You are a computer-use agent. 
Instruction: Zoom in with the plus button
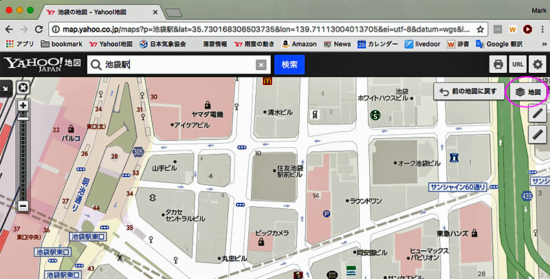[23, 105]
